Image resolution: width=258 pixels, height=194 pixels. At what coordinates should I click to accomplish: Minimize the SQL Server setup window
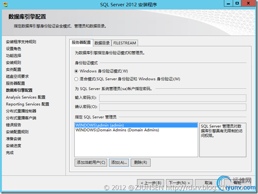228,3
